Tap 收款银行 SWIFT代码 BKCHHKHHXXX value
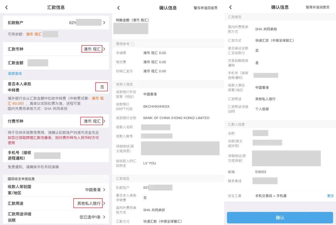The width and height of the screenshot is (336, 225). pyautogui.click(x=156, y=107)
